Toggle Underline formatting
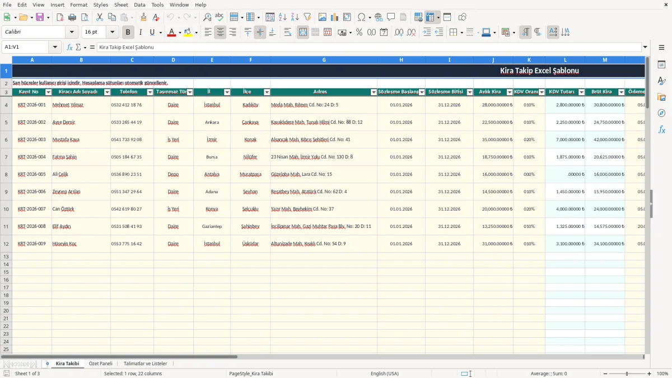Screen dimensions: 672x378 tap(152, 32)
